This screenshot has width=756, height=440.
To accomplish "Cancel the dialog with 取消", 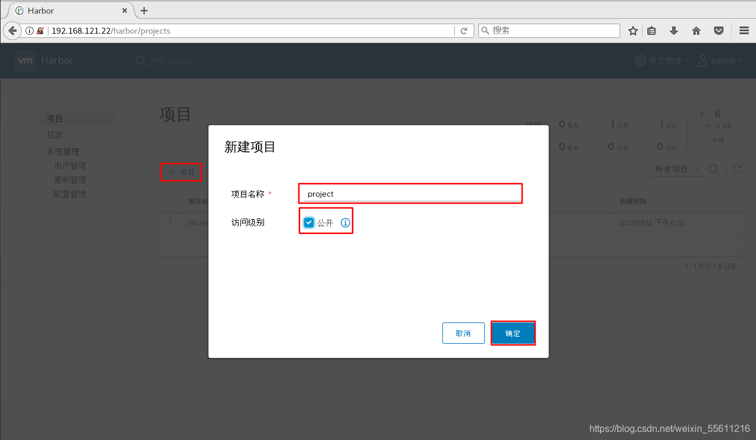I will click(x=464, y=333).
